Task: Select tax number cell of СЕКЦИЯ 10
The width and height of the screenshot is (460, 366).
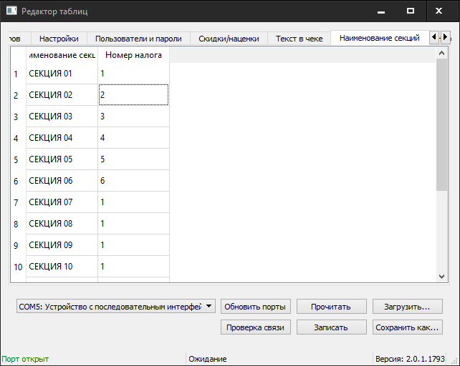Action: (133, 267)
